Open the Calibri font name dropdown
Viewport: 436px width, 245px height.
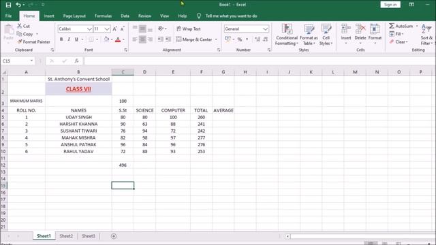89,29
